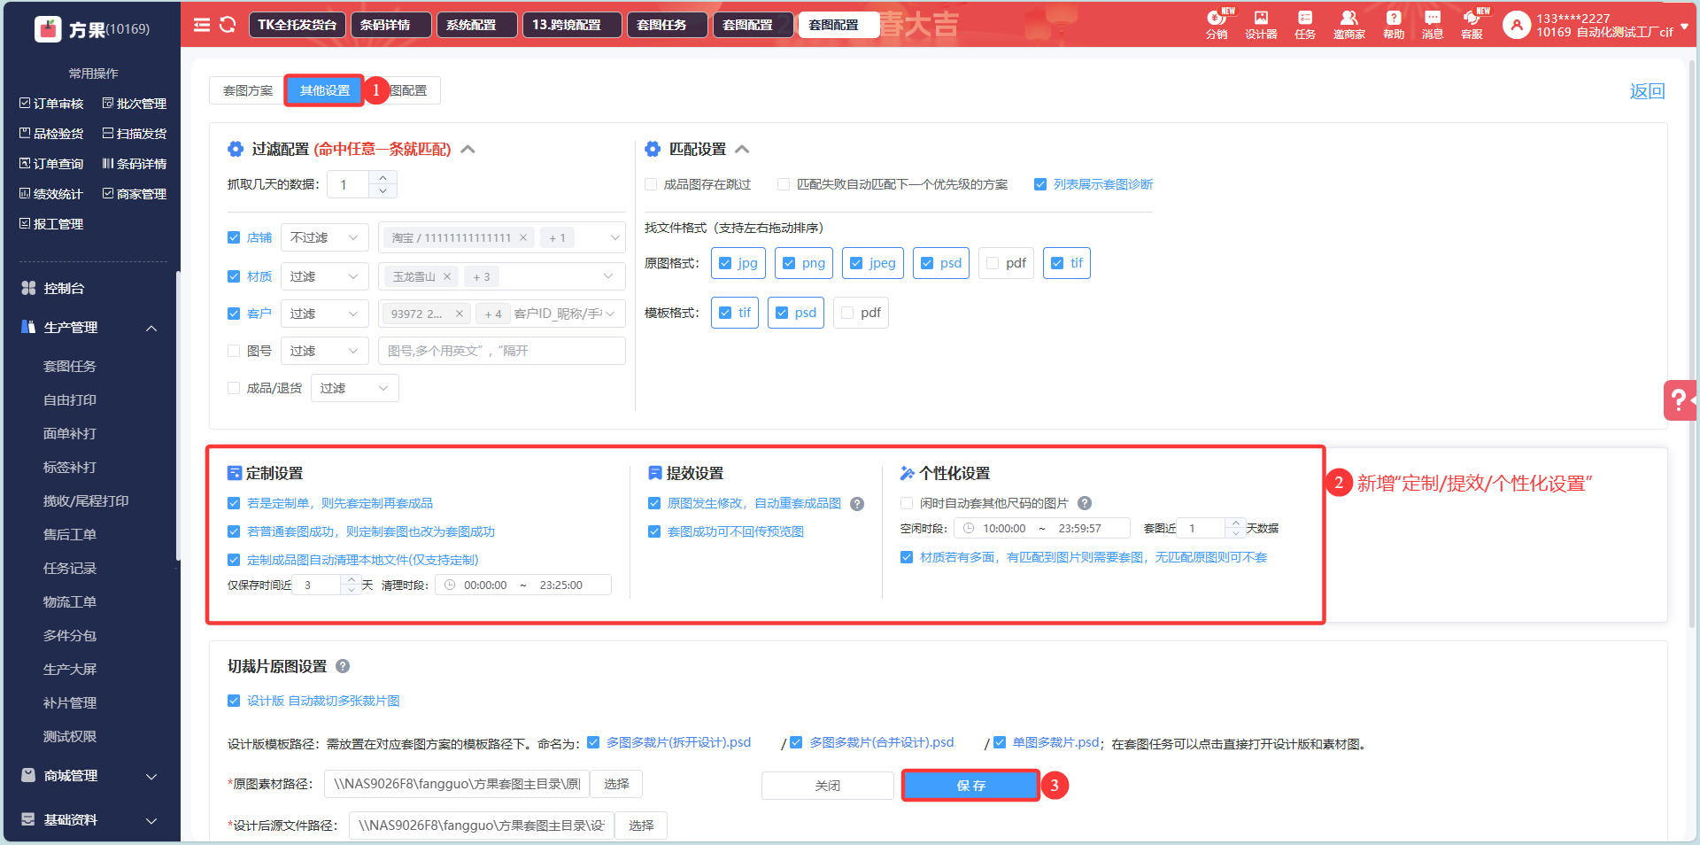Open the 邀商家 invite merchant icon
Screen dimensions: 1700x845
[x=1348, y=24]
